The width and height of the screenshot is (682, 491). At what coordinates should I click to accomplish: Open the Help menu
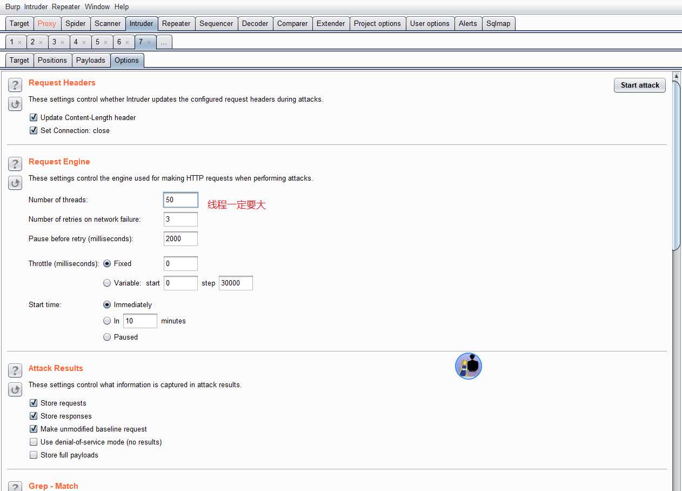pos(122,7)
